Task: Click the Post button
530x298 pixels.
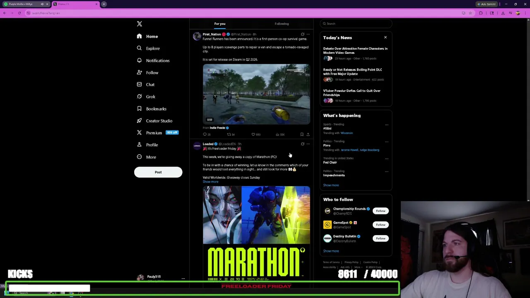Action: [x=158, y=172]
